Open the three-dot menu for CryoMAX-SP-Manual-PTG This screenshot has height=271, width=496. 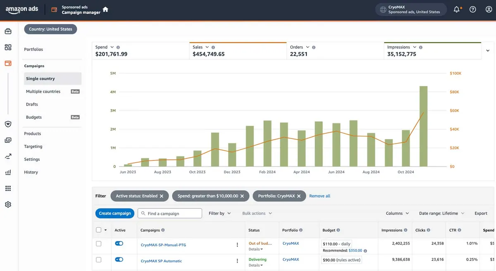(x=237, y=245)
